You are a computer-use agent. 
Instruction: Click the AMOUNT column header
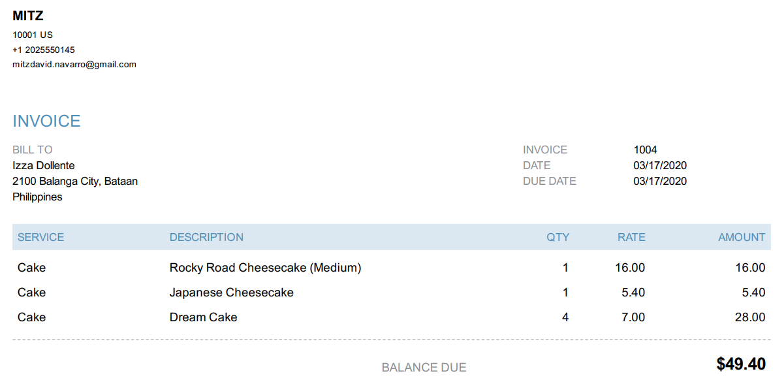coord(742,237)
